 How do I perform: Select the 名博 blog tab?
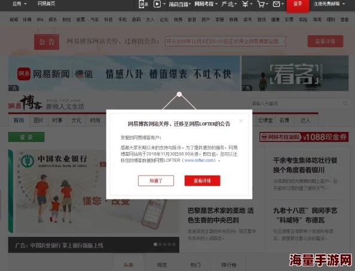(284, 121)
